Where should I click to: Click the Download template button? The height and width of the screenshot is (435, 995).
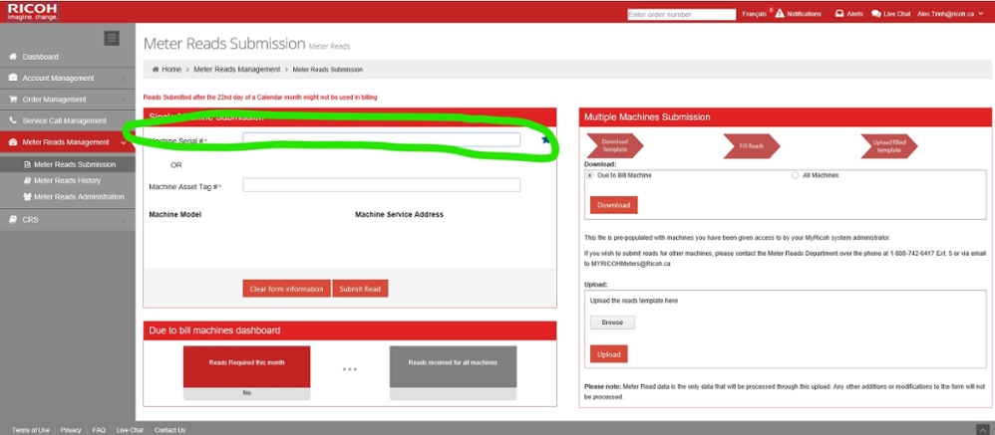click(x=613, y=205)
